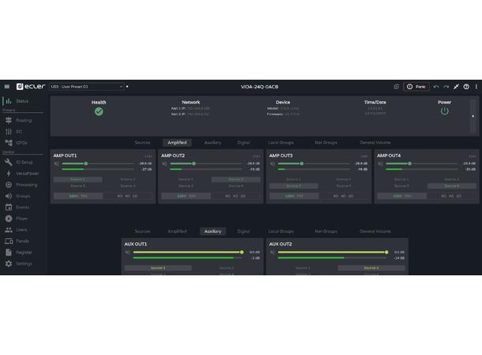Click the Power standby icon
Viewport: 482px width, 355px height.
[x=445, y=111]
